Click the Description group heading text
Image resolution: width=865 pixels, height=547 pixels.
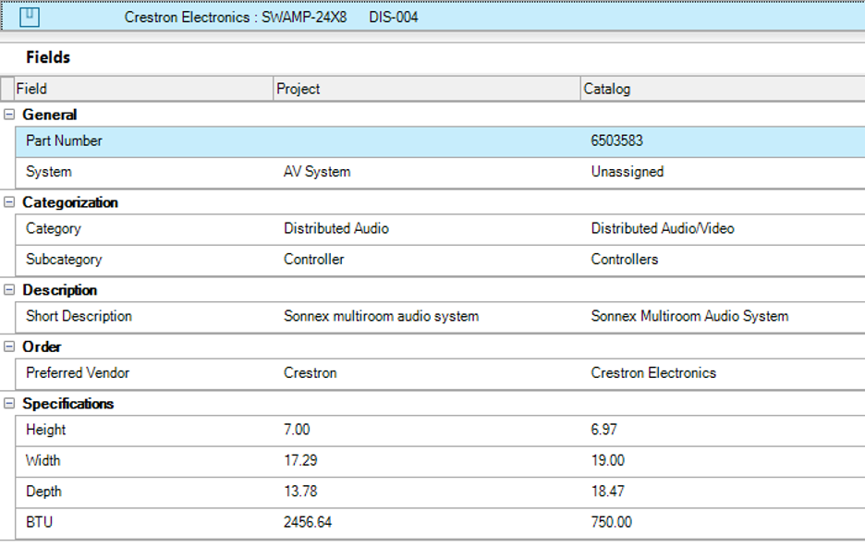[59, 290]
